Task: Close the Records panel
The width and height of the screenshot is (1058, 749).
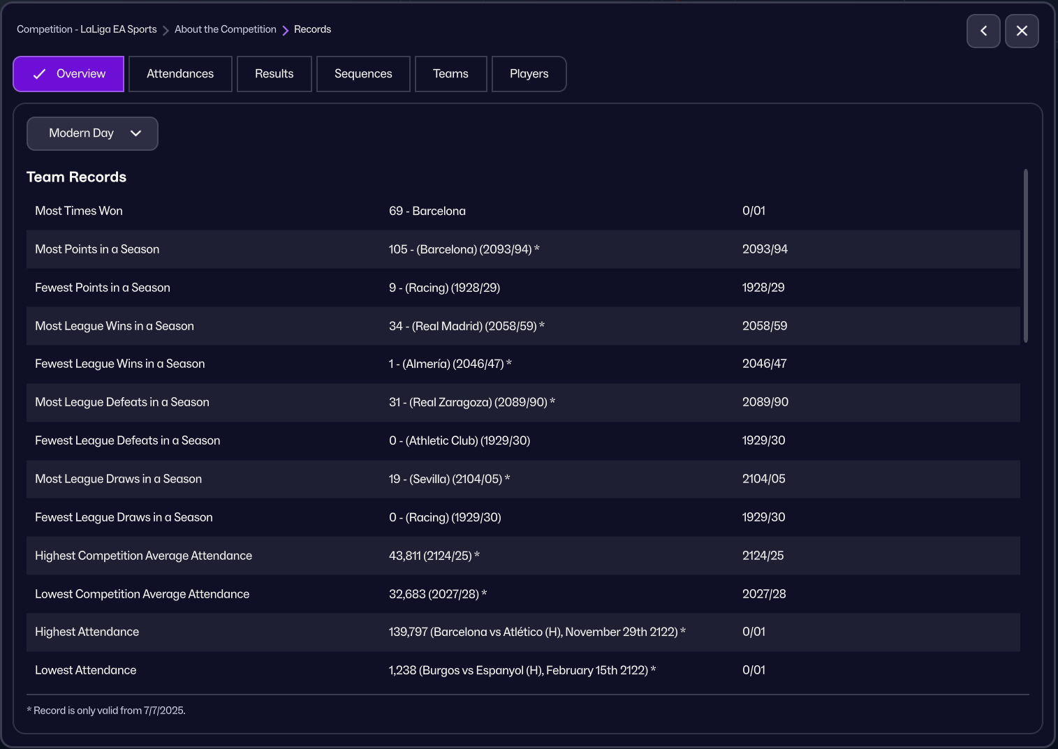Action: [1022, 31]
